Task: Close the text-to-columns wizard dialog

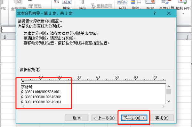Action: (x=169, y=13)
